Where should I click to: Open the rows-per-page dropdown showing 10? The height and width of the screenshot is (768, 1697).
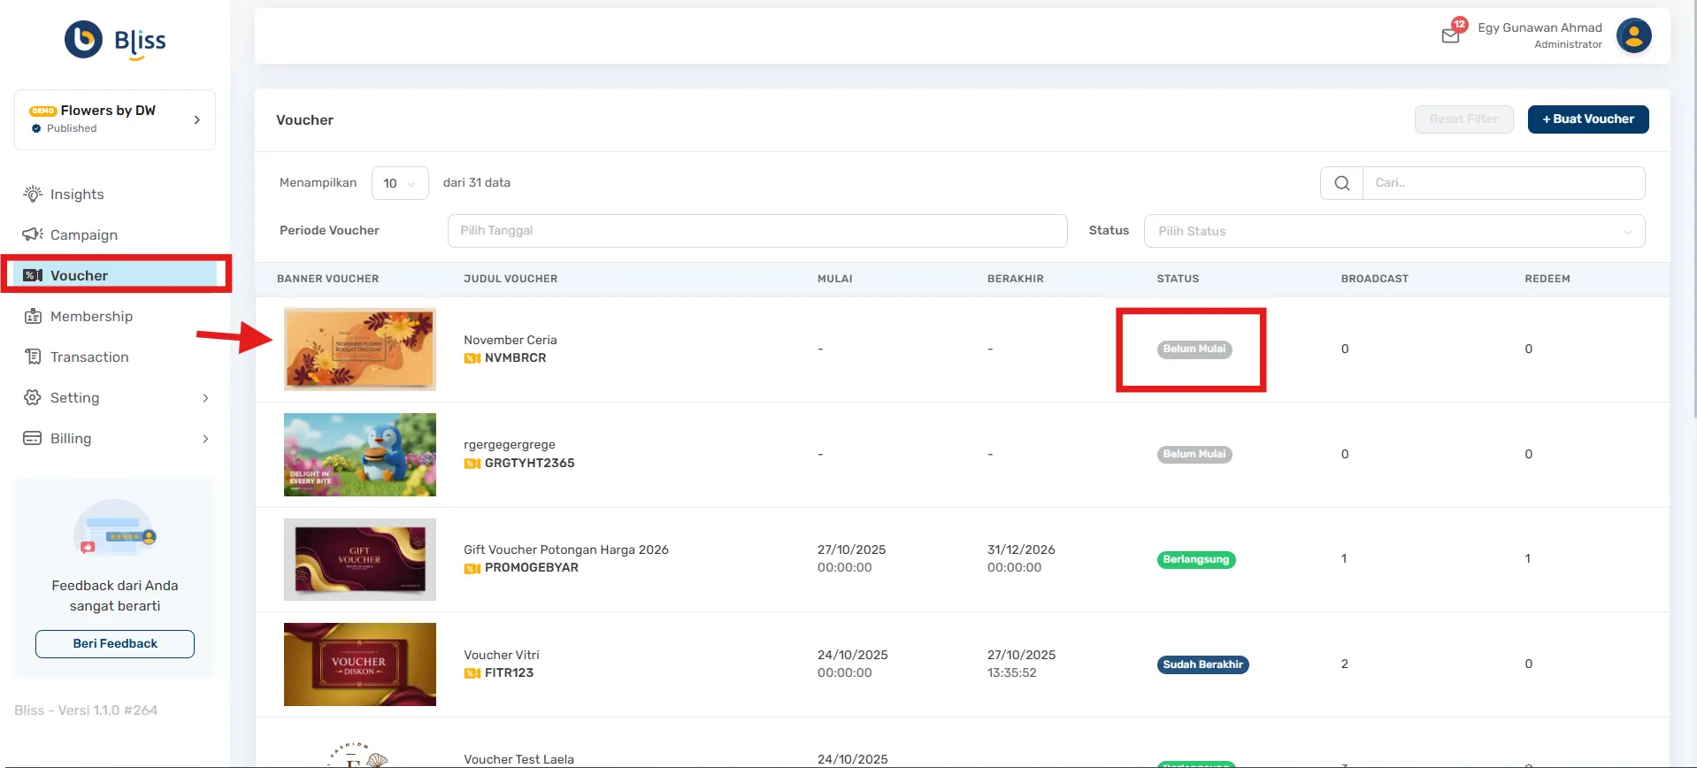point(400,183)
